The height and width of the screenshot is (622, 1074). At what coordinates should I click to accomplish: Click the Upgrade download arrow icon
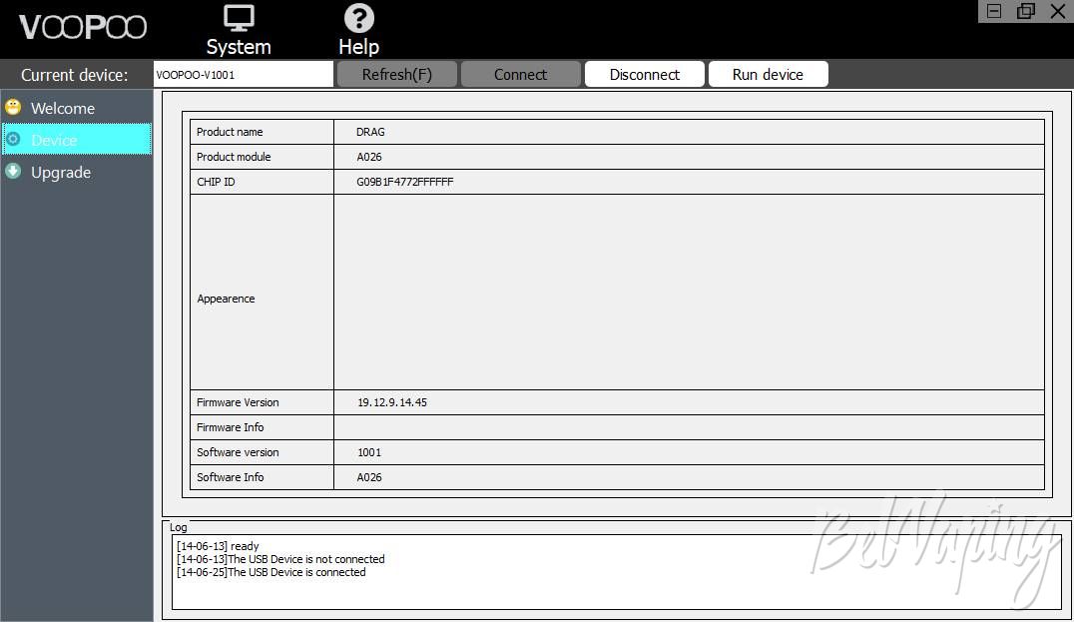[13, 172]
